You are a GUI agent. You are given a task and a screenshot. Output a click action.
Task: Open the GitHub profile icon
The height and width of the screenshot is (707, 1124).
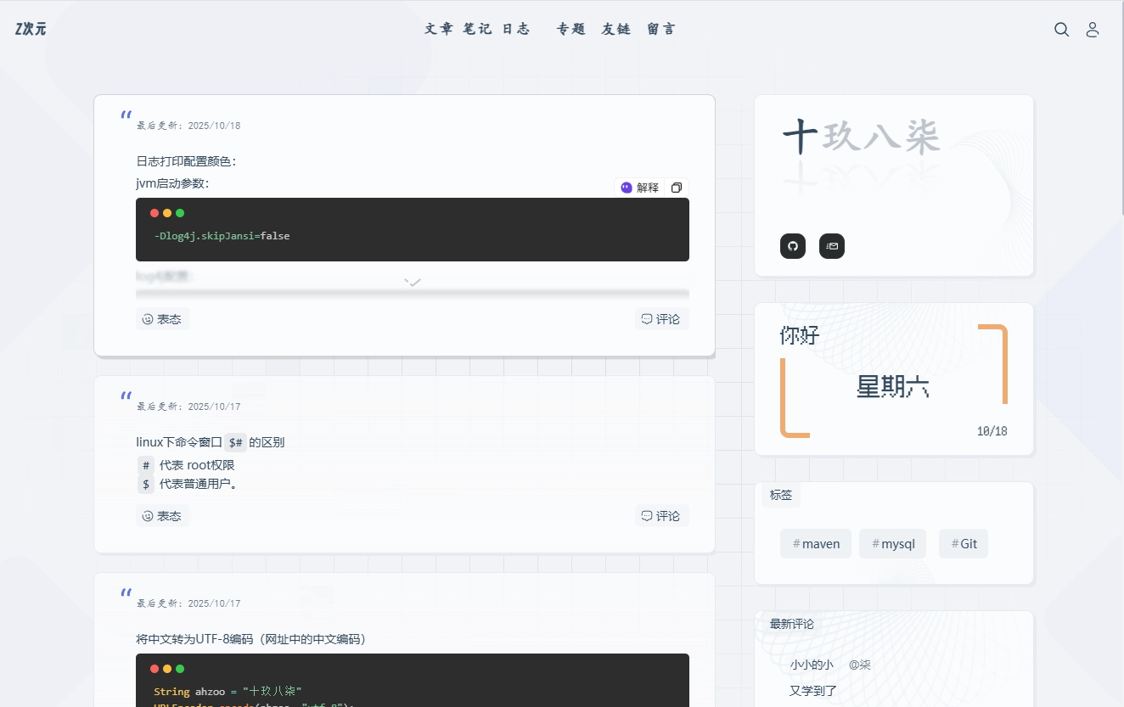(793, 246)
